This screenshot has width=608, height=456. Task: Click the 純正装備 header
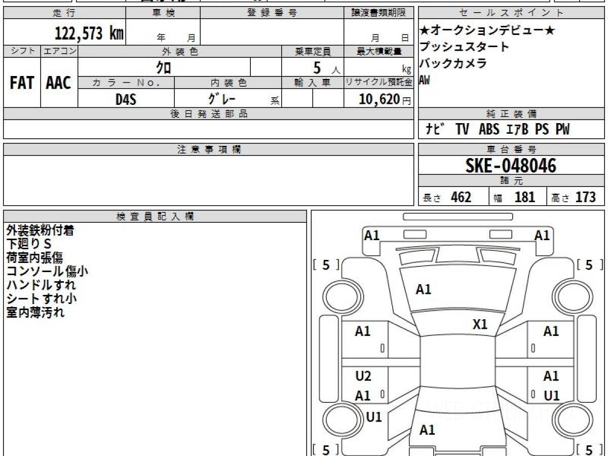coord(512,114)
